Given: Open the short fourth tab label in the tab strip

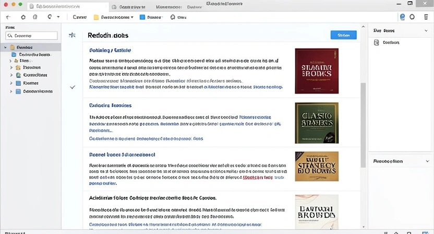Looking at the screenshot, I should (x=194, y=7).
